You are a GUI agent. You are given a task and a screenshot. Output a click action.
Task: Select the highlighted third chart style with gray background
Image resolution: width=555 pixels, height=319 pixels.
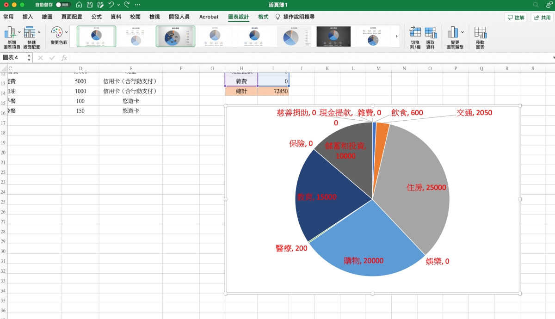pos(175,36)
